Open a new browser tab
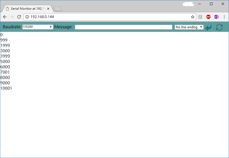Viewport: 229px width, 158px height. pyautogui.click(x=58, y=9)
